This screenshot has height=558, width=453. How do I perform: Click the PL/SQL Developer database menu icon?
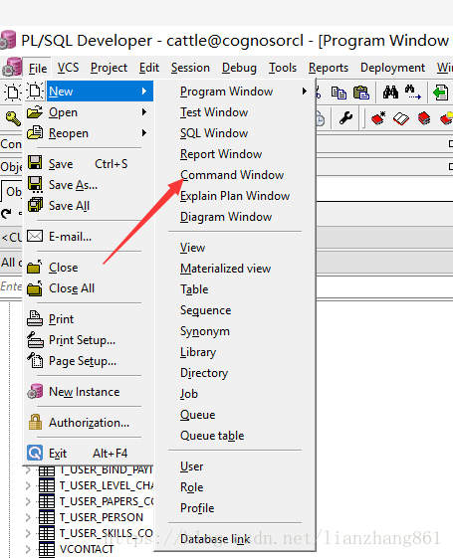(12, 67)
